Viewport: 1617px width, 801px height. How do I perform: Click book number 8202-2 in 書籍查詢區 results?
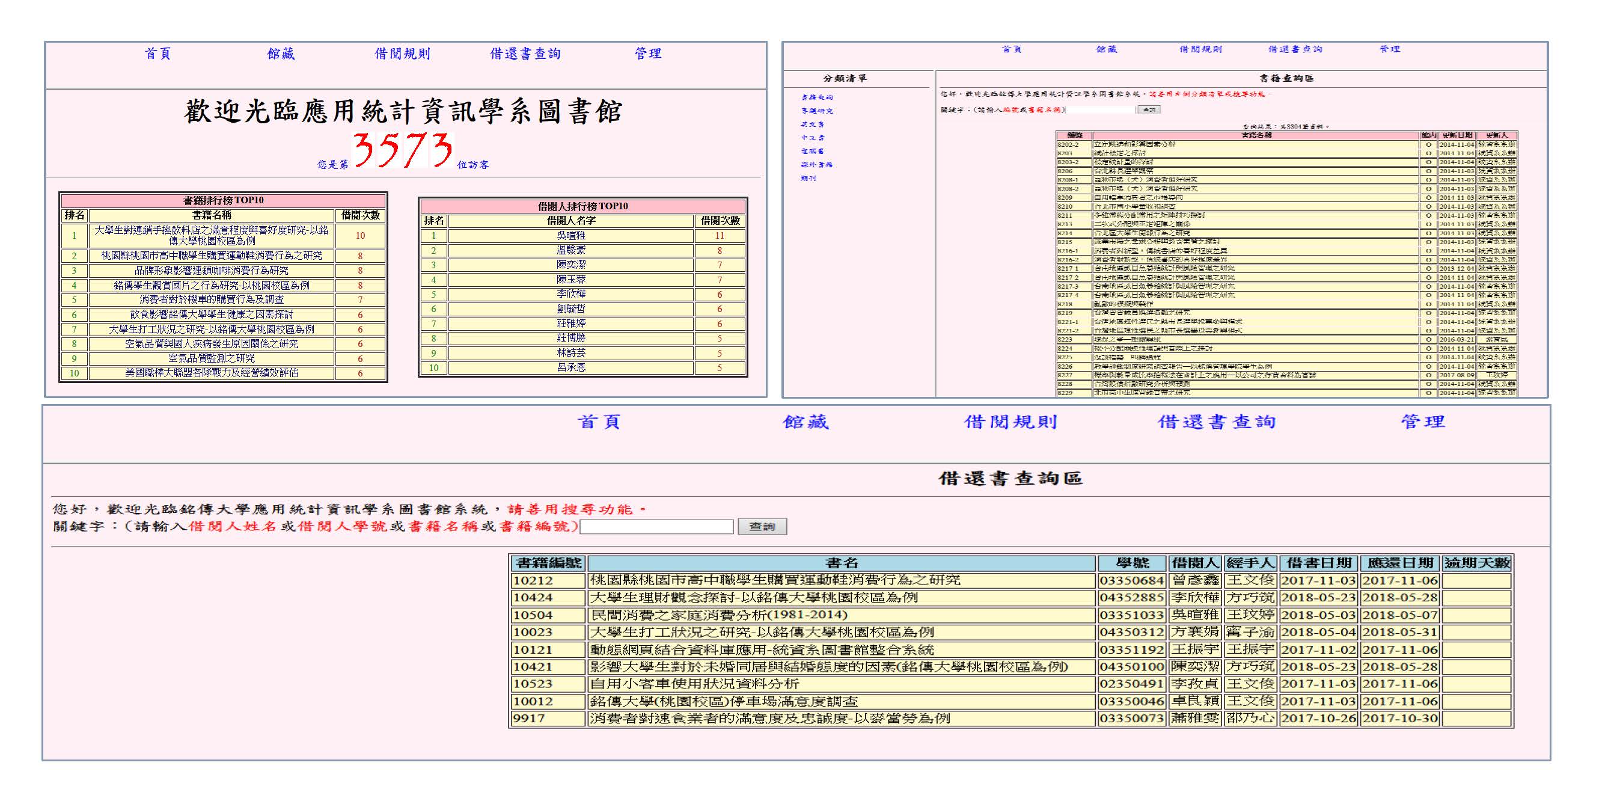(1074, 144)
